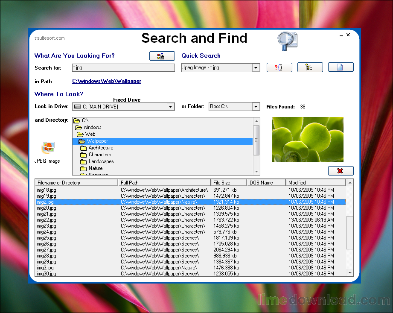This screenshot has width=393, height=313.
Task: Click the icon button beside 'What Are You Looking For?'
Action: click(x=162, y=56)
